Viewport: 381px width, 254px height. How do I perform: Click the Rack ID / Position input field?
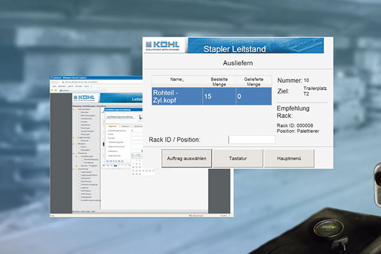[251, 139]
